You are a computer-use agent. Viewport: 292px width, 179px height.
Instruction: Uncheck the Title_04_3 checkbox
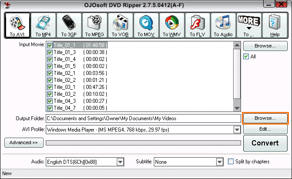click(50, 101)
